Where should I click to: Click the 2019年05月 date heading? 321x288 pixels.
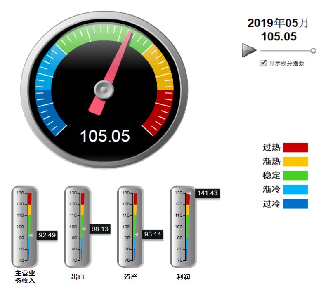click(x=278, y=23)
